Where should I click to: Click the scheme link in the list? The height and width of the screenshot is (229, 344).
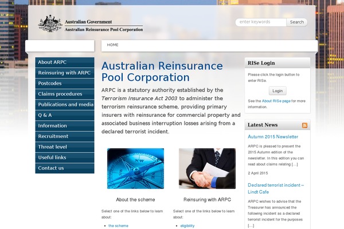click(118, 226)
